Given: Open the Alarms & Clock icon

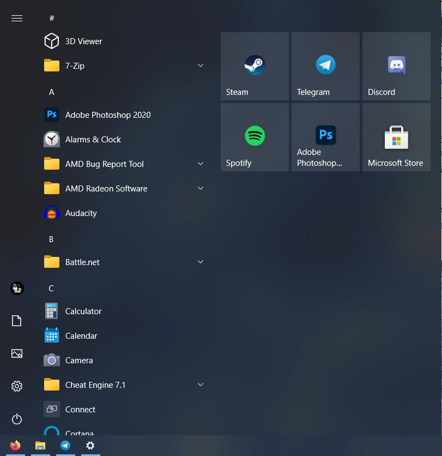Looking at the screenshot, I should pyautogui.click(x=52, y=139).
